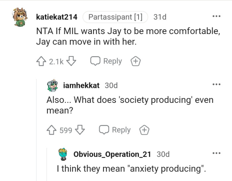The width and height of the screenshot is (232, 181).
Task: Open iamhekkat's profile username link
Action: tap(81, 85)
